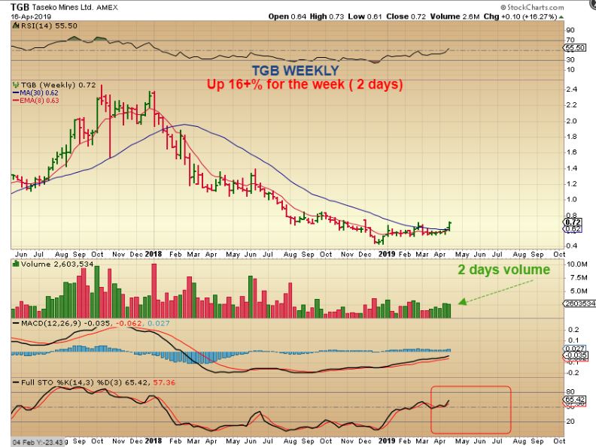Click the TGB WEEKLY chart title
This screenshot has width=596, height=447.
tap(295, 71)
